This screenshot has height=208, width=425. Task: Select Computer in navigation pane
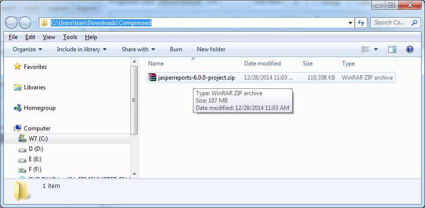point(37,128)
